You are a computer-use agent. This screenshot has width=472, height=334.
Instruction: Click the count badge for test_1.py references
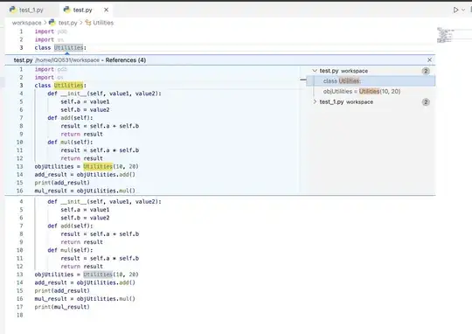[426, 102]
